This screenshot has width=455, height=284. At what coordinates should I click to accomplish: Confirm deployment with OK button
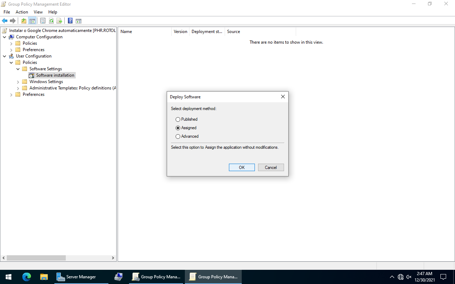[242, 168]
